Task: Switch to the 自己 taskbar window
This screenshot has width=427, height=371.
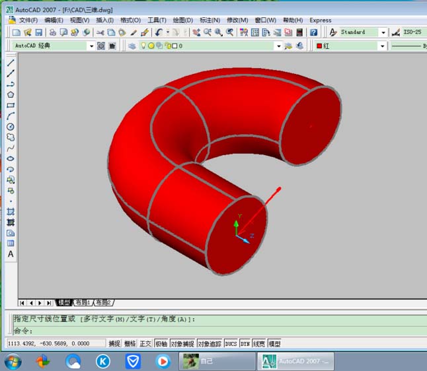Action: tap(217, 361)
